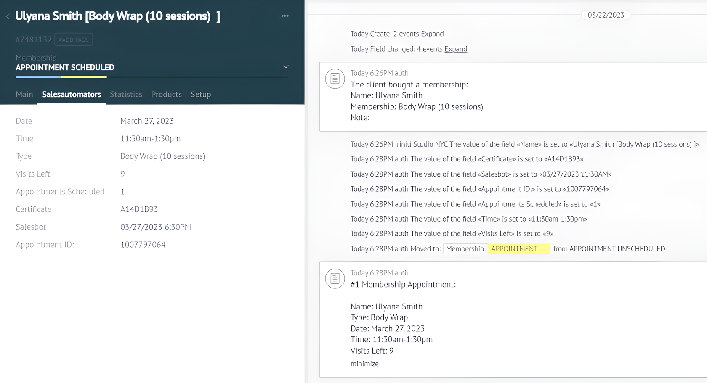Go to the Products tab
This screenshot has width=707, height=383.
point(166,95)
